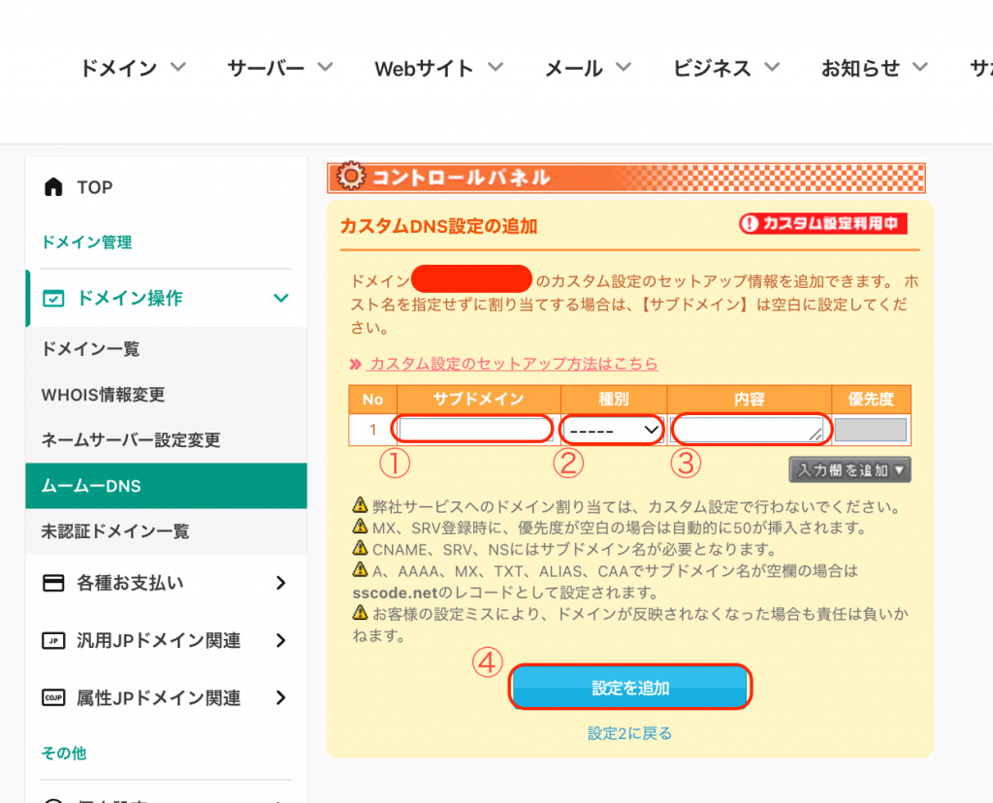The height and width of the screenshot is (803, 993).
Task: Click the カスタム設定利用中 status badge
Action: coord(822,224)
